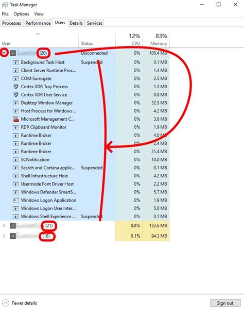Click the Desktop Window Manager icon
This screenshot has width=244, height=312.
[15, 103]
